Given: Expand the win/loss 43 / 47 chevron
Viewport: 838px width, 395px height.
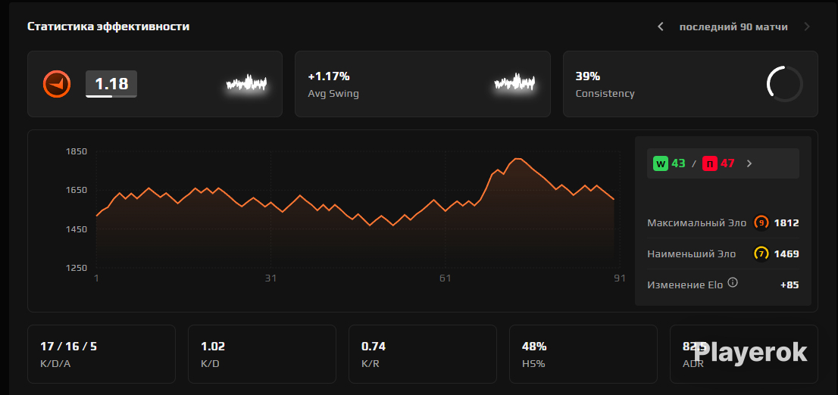Looking at the screenshot, I should coord(749,163).
